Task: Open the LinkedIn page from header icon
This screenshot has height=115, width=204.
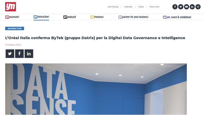Action: 192,7
